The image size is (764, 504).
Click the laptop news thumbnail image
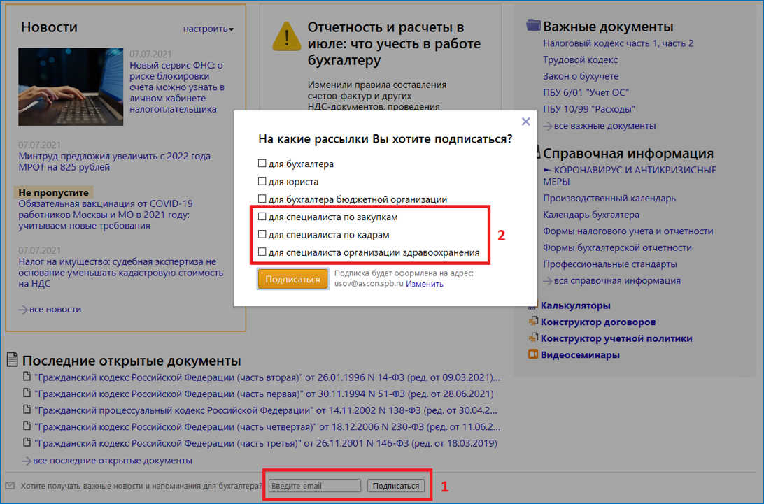click(71, 87)
